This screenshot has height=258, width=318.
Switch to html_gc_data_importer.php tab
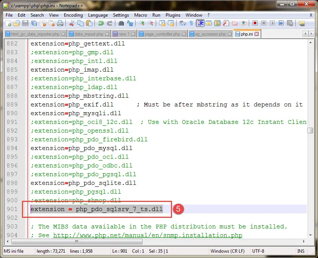pos(35,34)
